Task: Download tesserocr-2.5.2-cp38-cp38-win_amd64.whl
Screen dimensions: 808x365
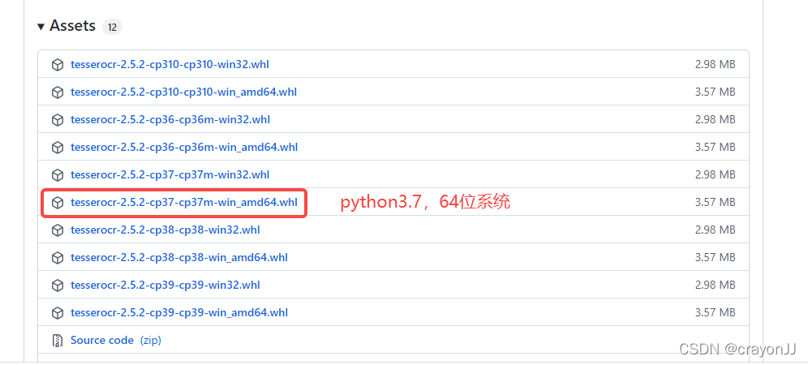Action: point(178,257)
